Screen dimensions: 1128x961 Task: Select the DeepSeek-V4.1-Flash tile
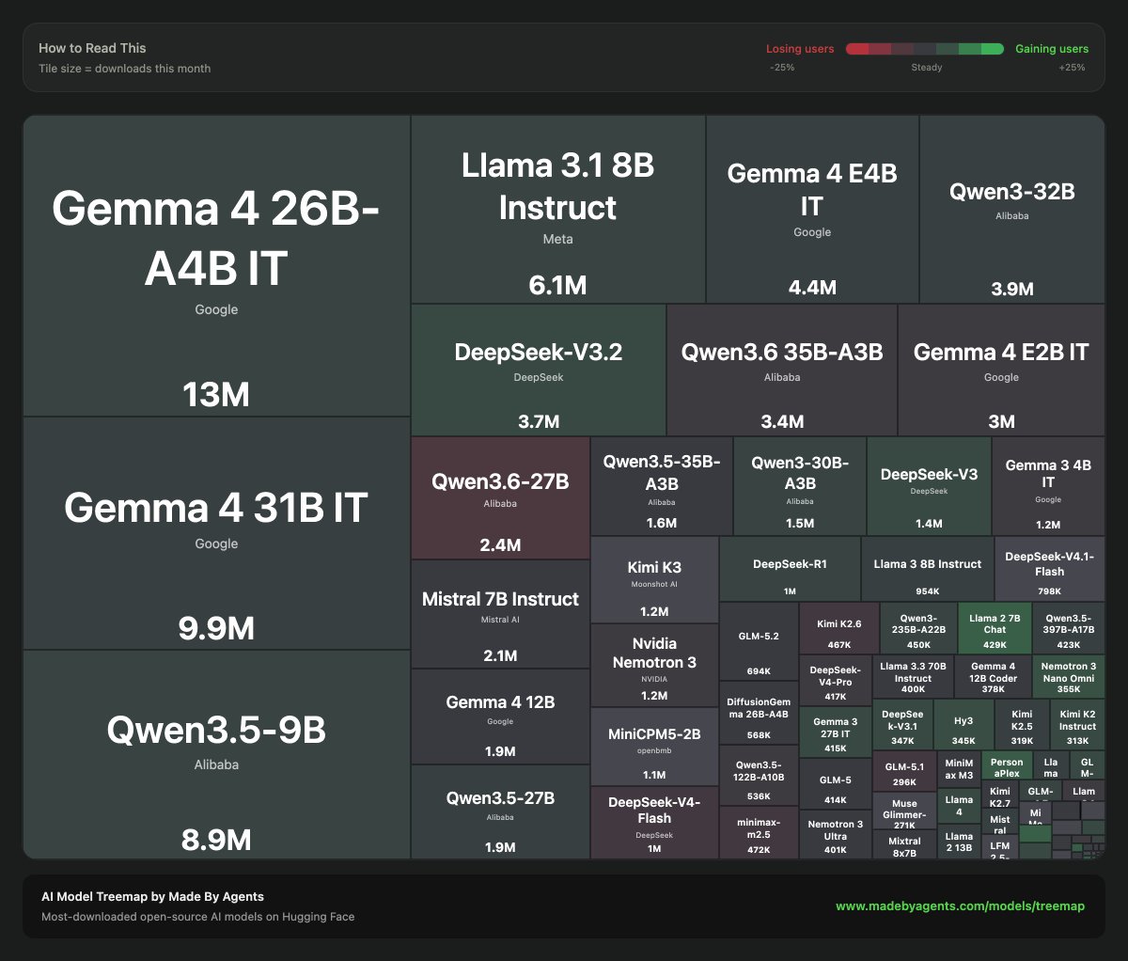1049,569
